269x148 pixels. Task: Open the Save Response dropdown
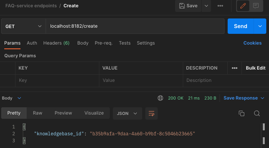tap(244, 98)
